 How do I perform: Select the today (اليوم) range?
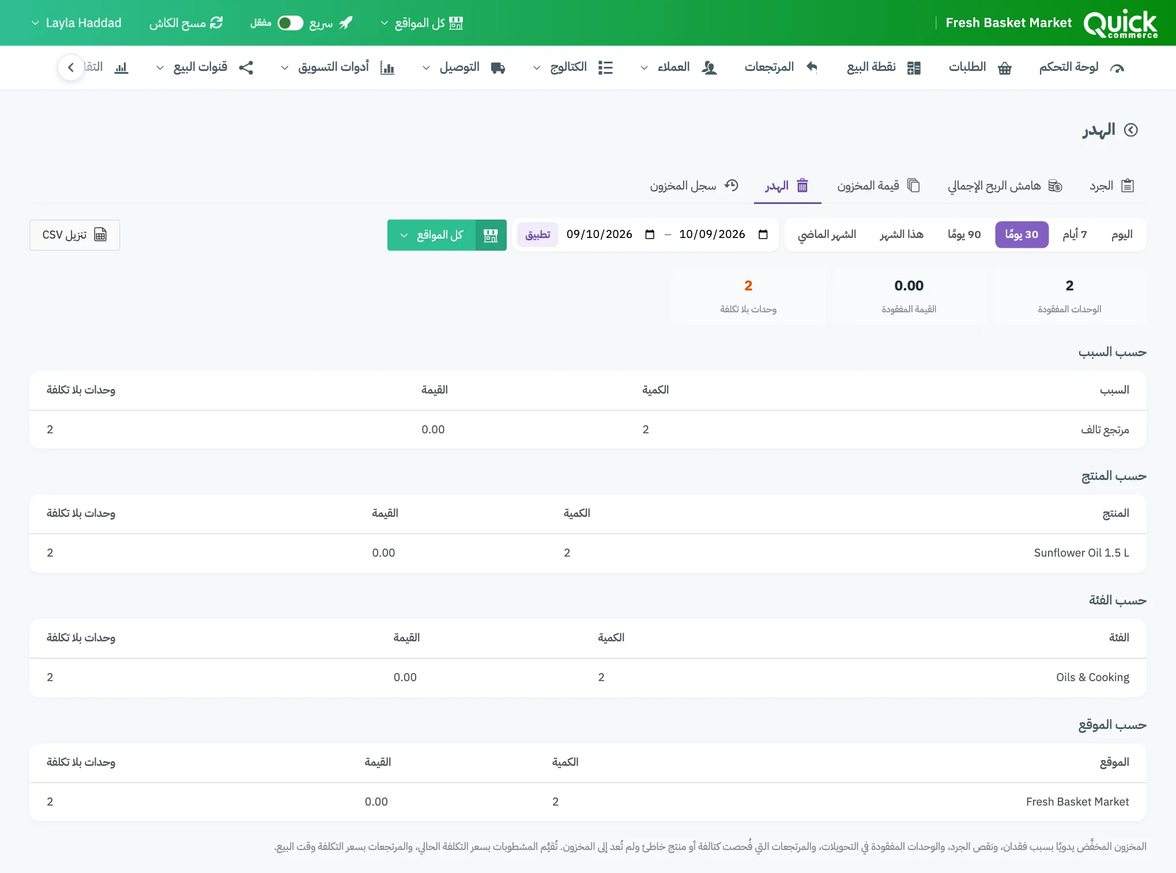[1122, 235]
